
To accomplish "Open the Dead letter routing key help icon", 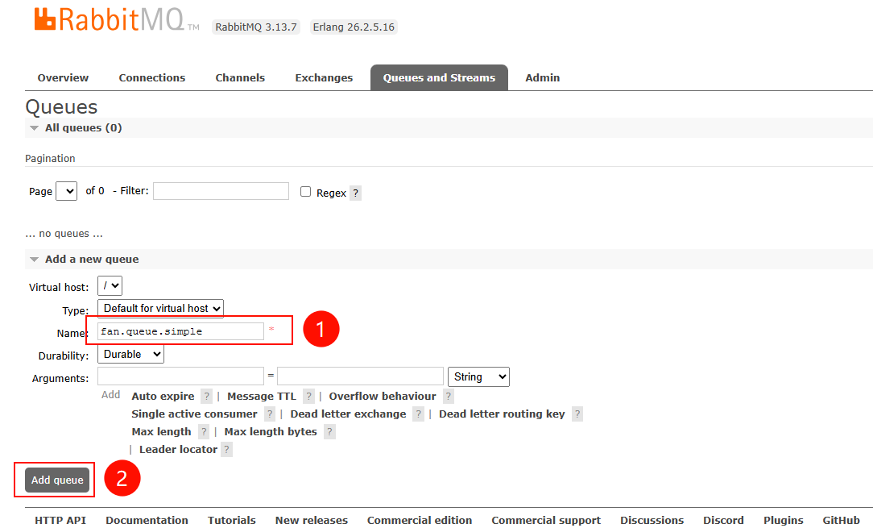I will click(x=577, y=414).
